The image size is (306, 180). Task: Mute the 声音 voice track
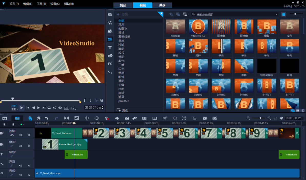point(20,166)
